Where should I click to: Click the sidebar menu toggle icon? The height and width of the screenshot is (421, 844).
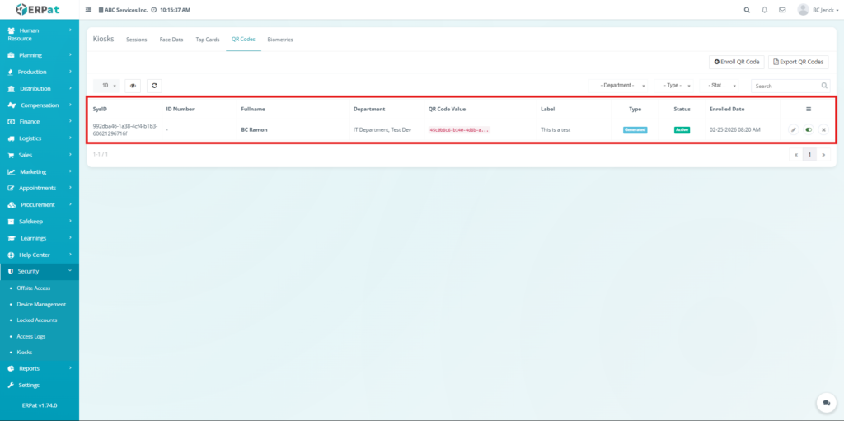coord(89,10)
